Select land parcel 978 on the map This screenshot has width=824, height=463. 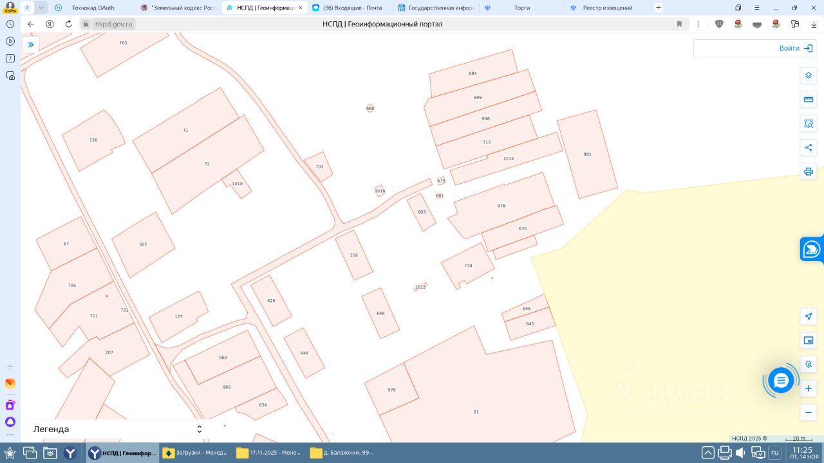click(x=501, y=206)
